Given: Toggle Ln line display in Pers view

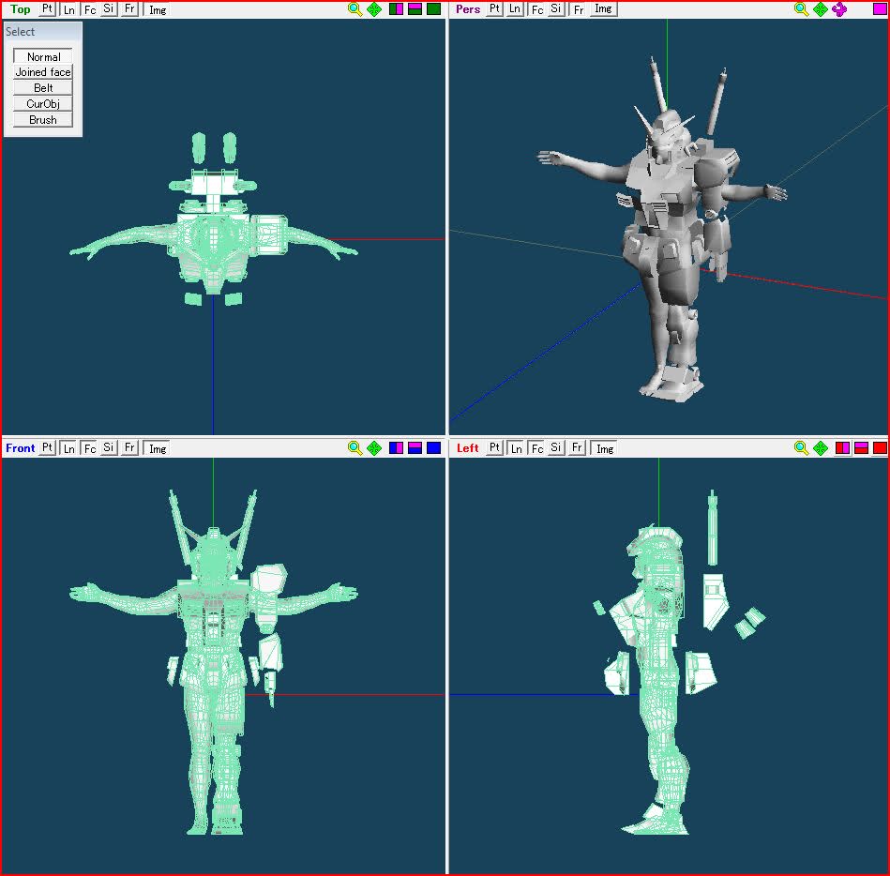Looking at the screenshot, I should pyautogui.click(x=514, y=9).
